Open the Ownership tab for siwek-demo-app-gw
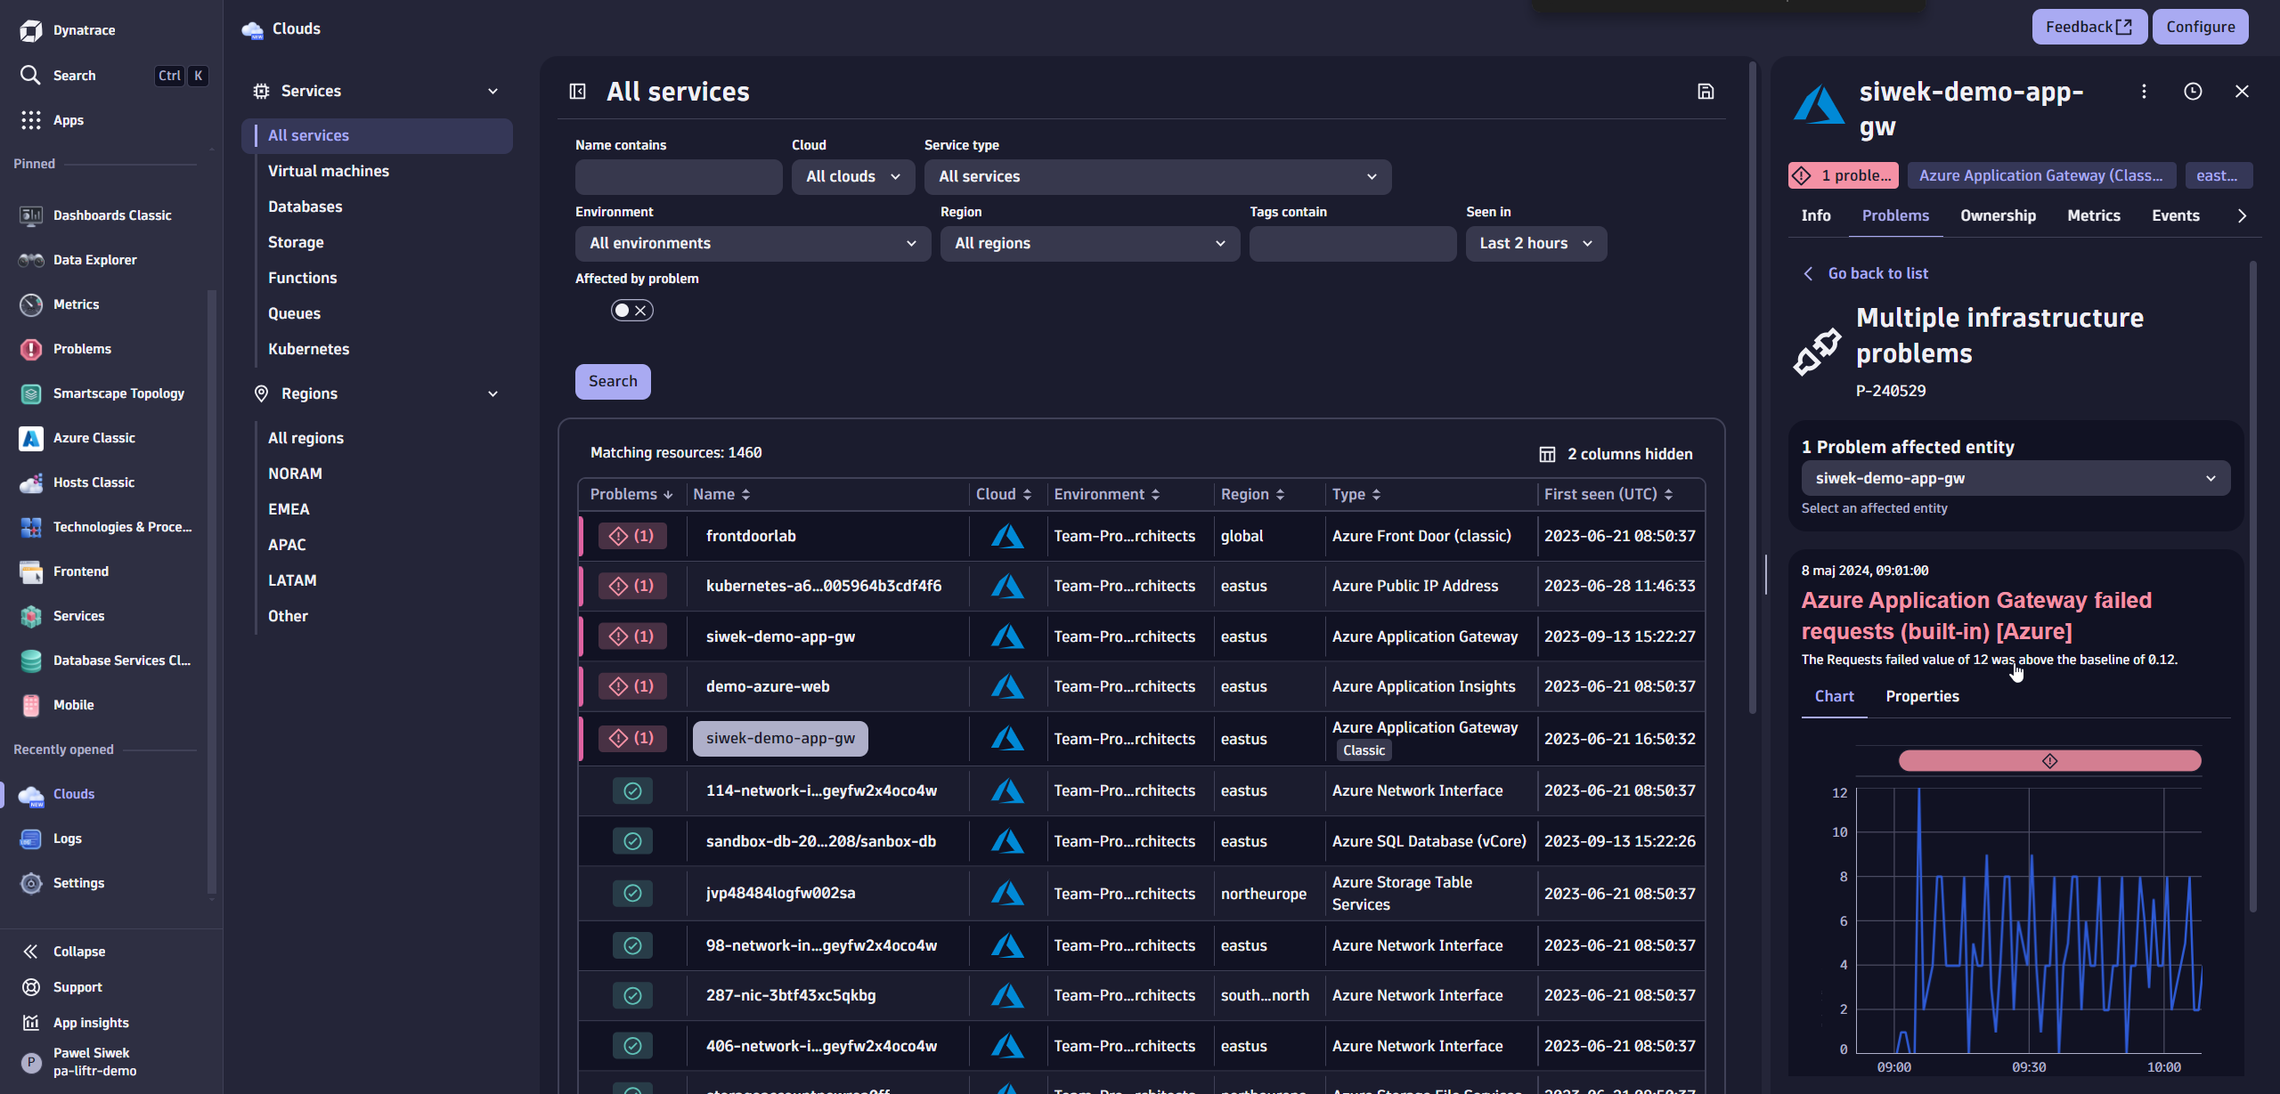Screen dimensions: 2280x1094 (x=1998, y=215)
